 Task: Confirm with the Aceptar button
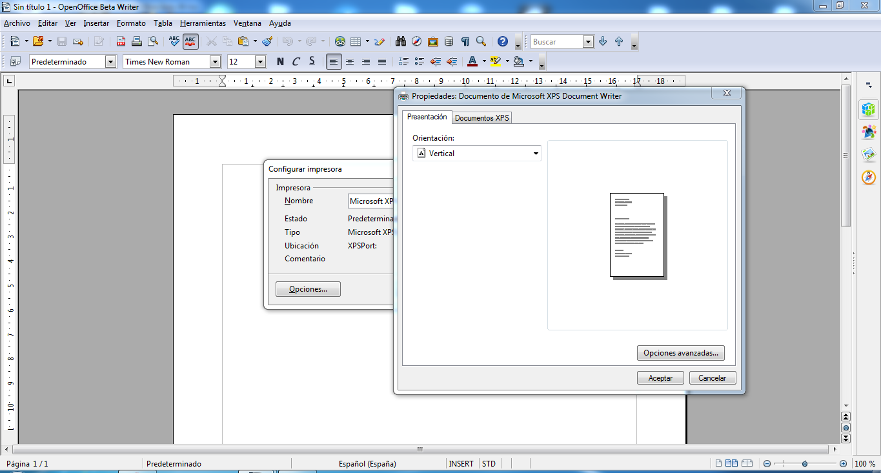[660, 377]
